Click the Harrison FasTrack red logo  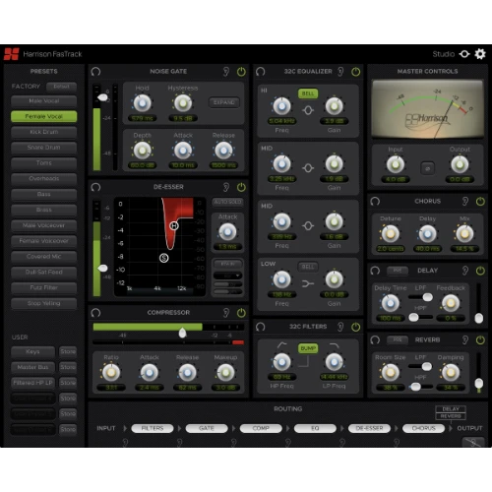(11, 54)
